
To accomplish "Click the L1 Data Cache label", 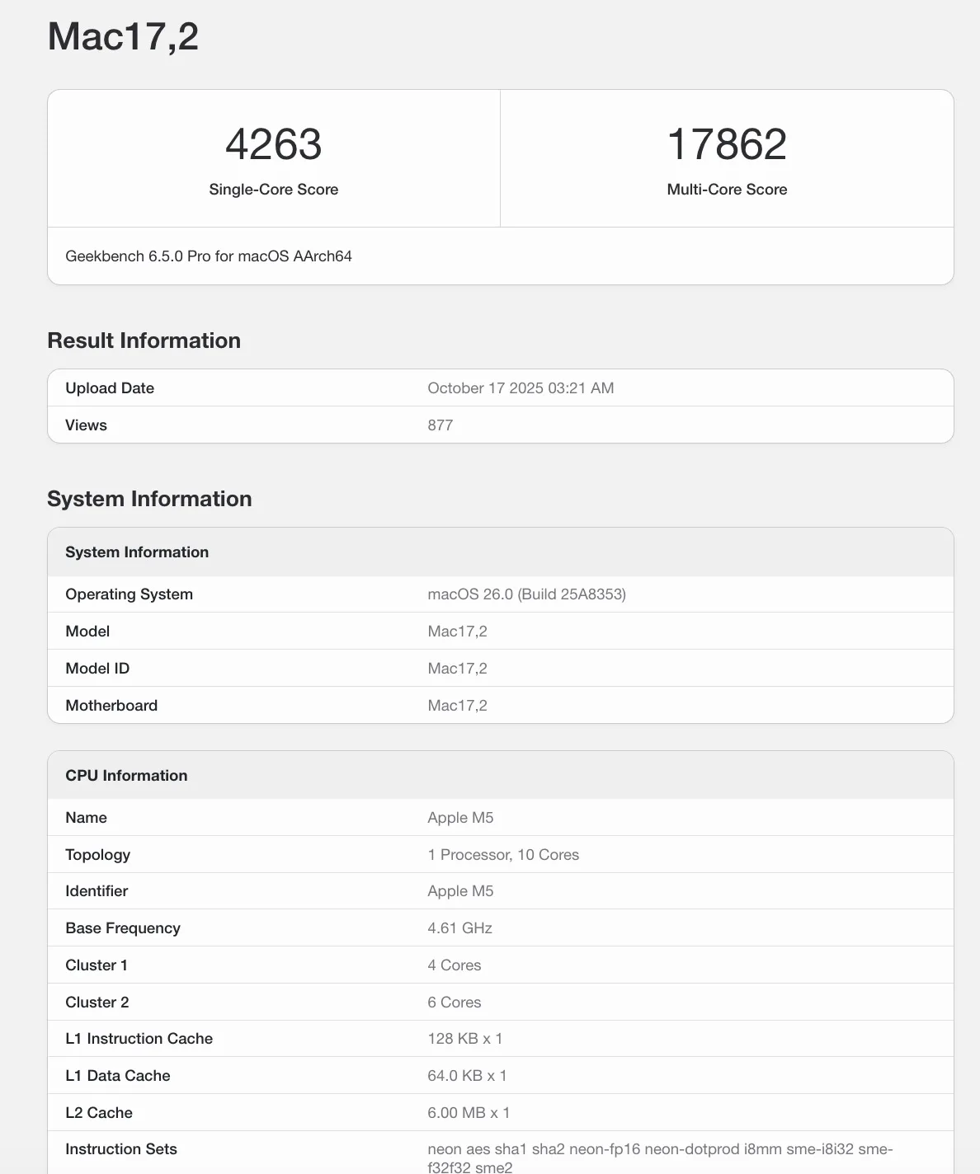I will coord(118,1076).
